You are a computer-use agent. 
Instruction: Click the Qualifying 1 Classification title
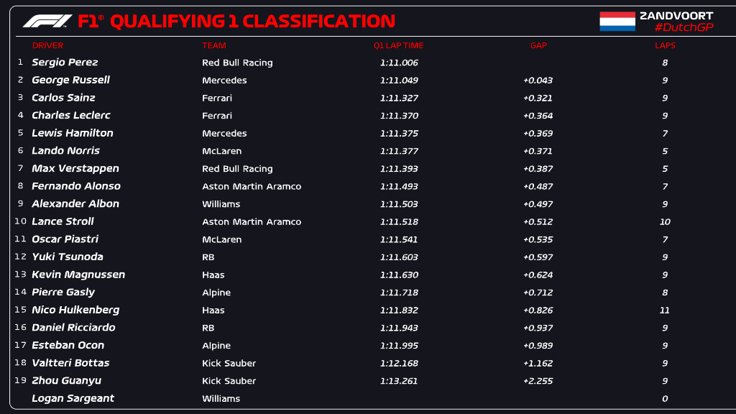click(252, 22)
